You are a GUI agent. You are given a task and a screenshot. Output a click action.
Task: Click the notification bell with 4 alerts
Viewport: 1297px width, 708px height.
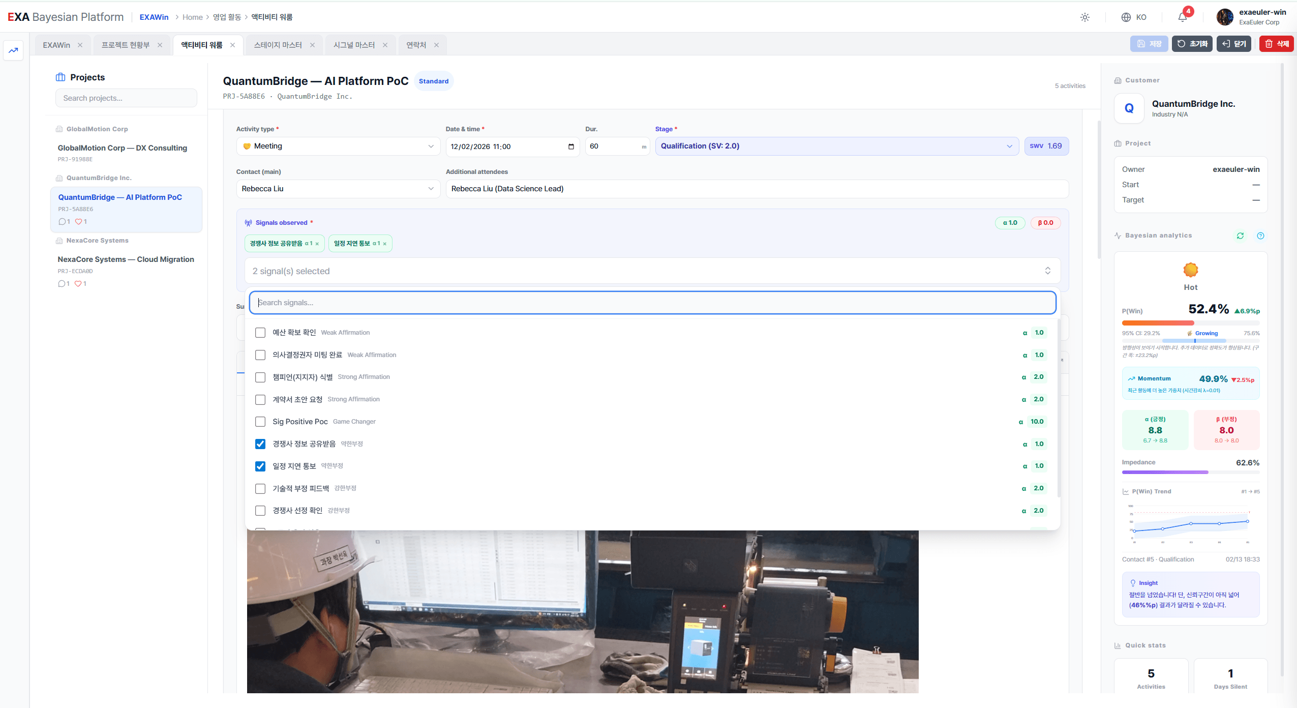[x=1182, y=17]
